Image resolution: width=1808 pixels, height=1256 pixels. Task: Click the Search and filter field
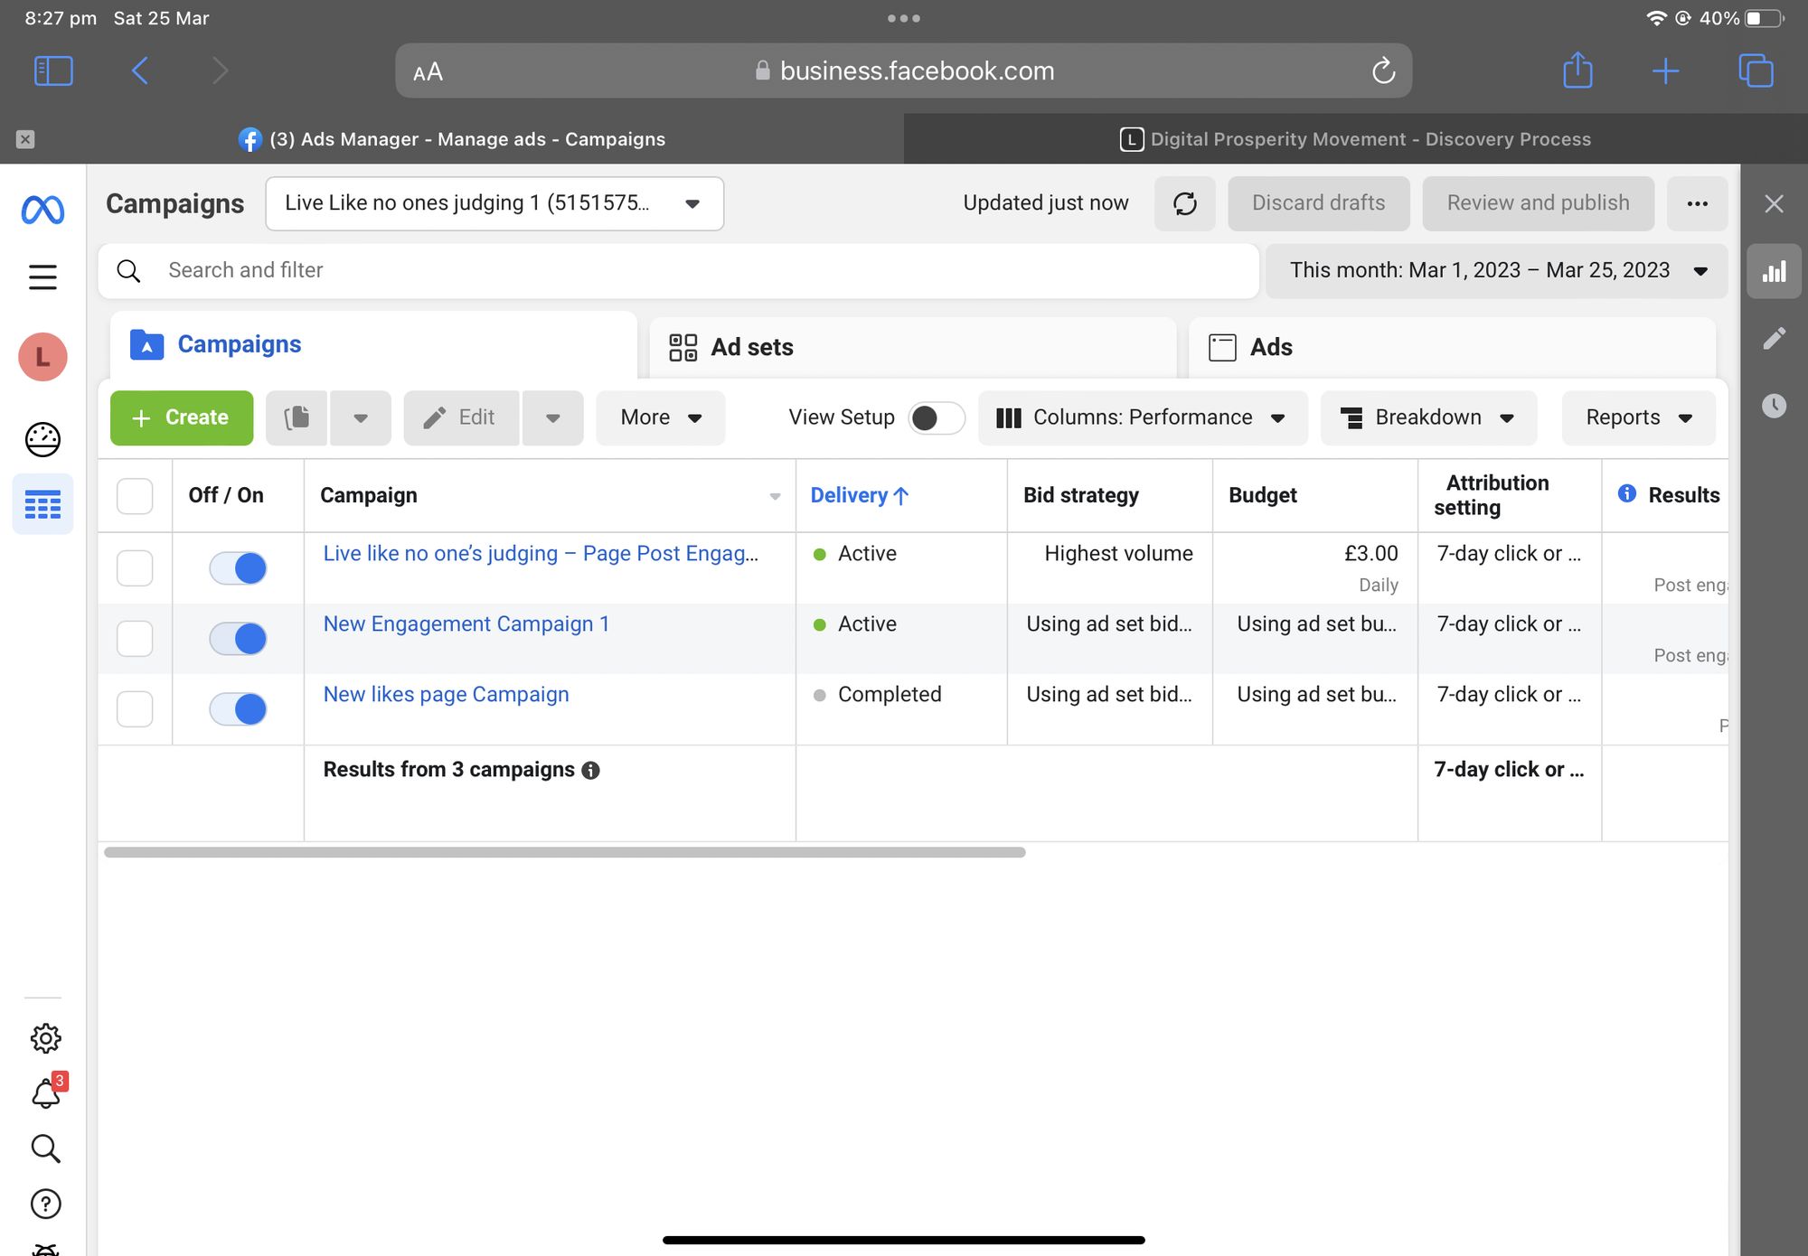(x=679, y=271)
